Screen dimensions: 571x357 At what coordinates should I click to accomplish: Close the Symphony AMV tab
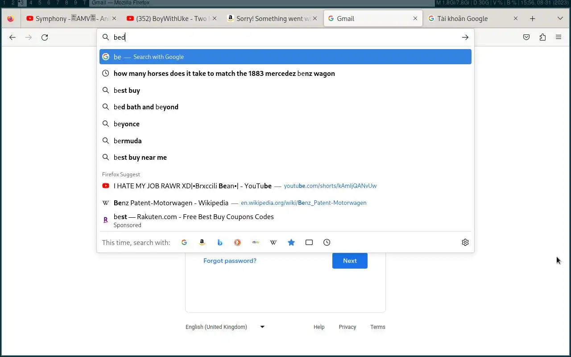[114, 19]
